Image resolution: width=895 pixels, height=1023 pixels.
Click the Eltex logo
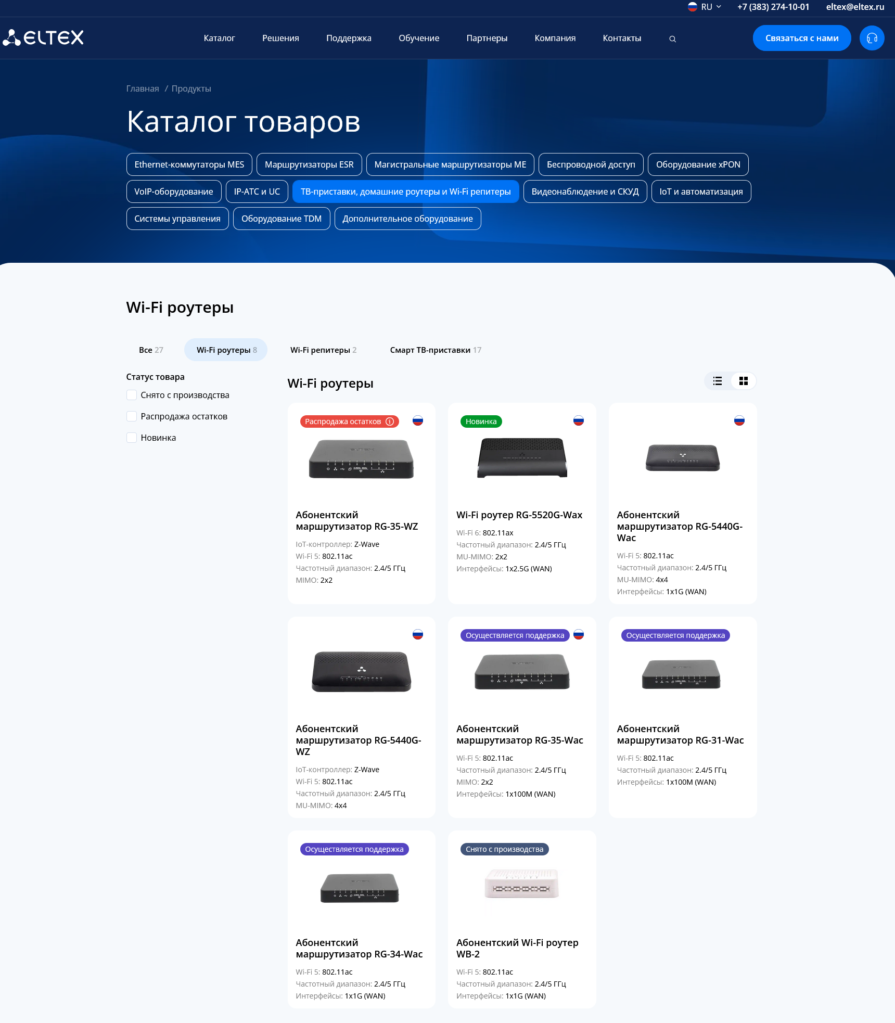pyautogui.click(x=43, y=37)
